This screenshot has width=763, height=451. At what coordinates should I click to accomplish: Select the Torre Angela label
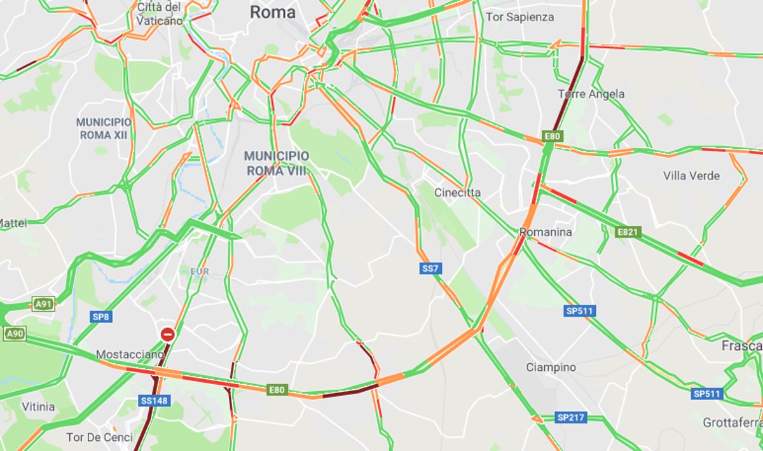click(591, 94)
